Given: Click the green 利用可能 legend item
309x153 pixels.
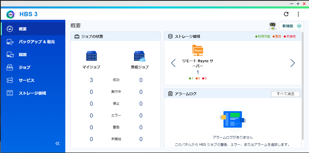Looking at the screenshot, I should 263,37.
